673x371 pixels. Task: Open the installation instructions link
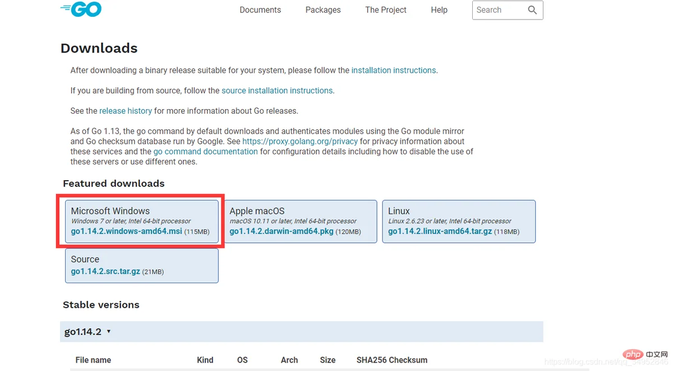point(394,71)
